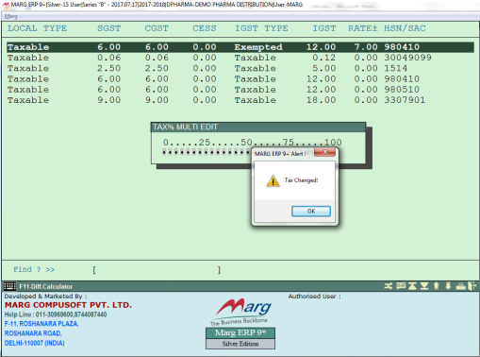
Task: Click the Marg ERP 9+ edition label
Action: point(240,332)
